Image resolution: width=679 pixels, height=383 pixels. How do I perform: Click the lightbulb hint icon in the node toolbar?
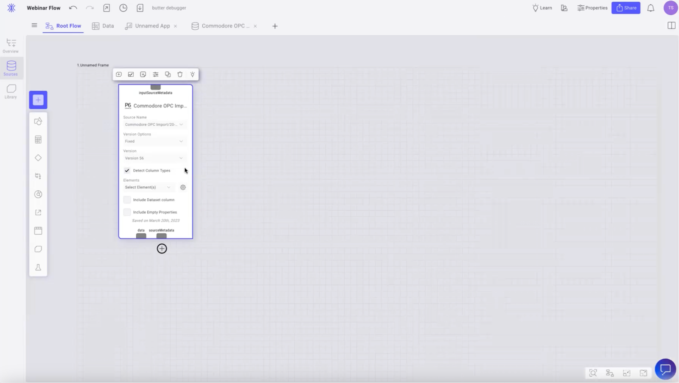pos(192,74)
